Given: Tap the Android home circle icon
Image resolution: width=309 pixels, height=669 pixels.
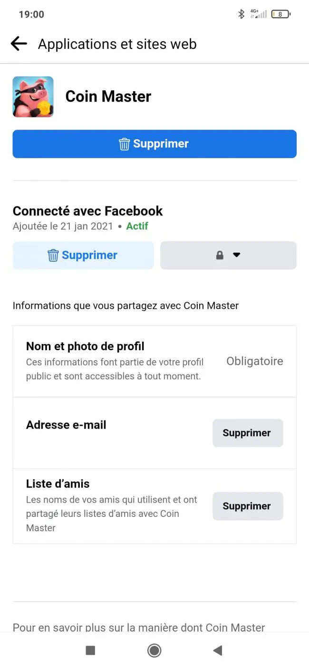Looking at the screenshot, I should point(154,650).
